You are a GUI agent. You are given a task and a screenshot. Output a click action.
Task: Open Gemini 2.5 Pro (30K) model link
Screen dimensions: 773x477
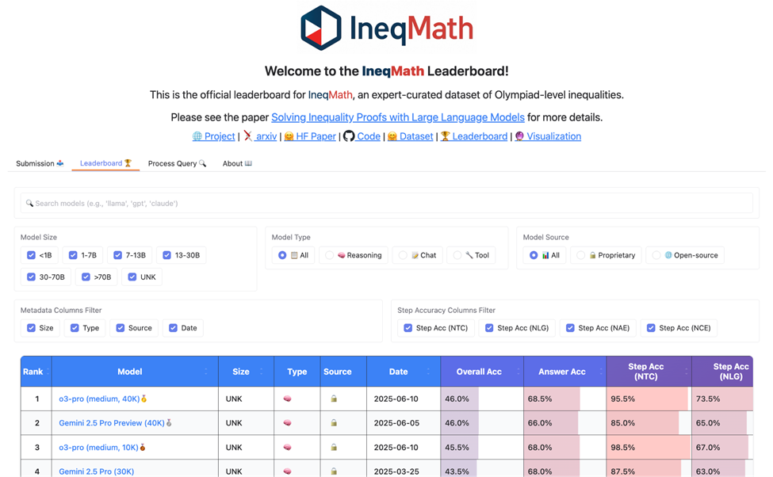coord(97,471)
